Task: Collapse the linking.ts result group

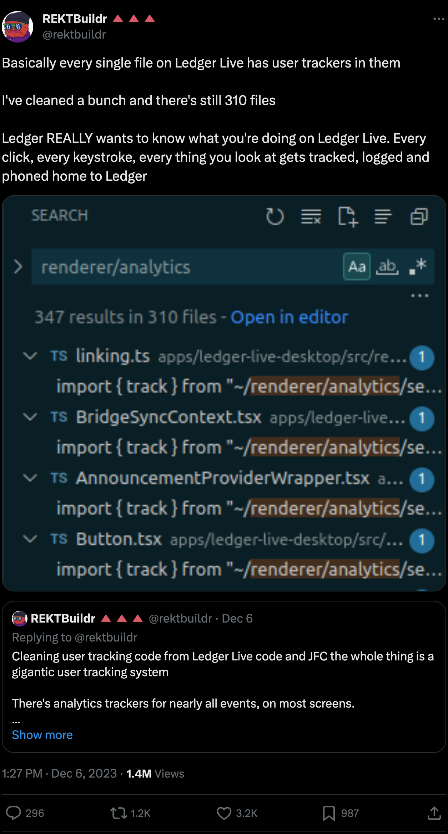Action: (30, 356)
